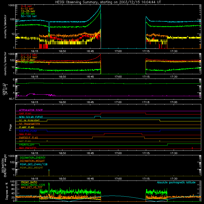Click 17:30 tick under the decimation panel
Image resolution: width=204 pixels, height=204 pixels.
pos(174,179)
